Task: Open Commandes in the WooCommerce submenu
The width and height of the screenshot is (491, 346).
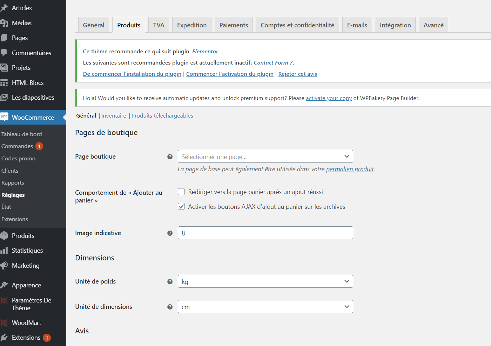Action: coord(17,146)
